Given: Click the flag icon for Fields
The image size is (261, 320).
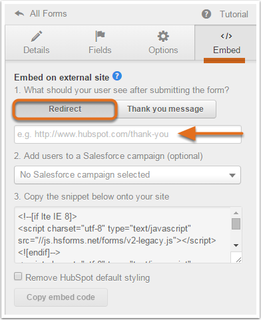Looking at the screenshot, I should (100, 36).
